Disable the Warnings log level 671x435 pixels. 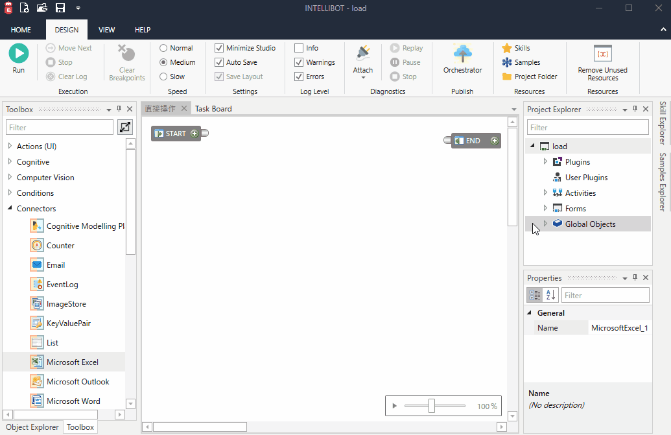coord(300,62)
